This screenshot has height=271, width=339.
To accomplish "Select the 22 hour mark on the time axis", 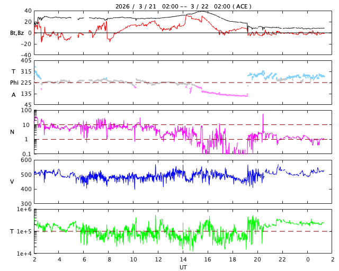I will pyautogui.click(x=283, y=260).
